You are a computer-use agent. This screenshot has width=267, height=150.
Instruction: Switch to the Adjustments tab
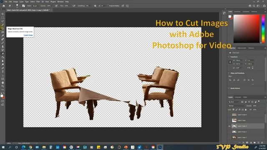point(242,48)
